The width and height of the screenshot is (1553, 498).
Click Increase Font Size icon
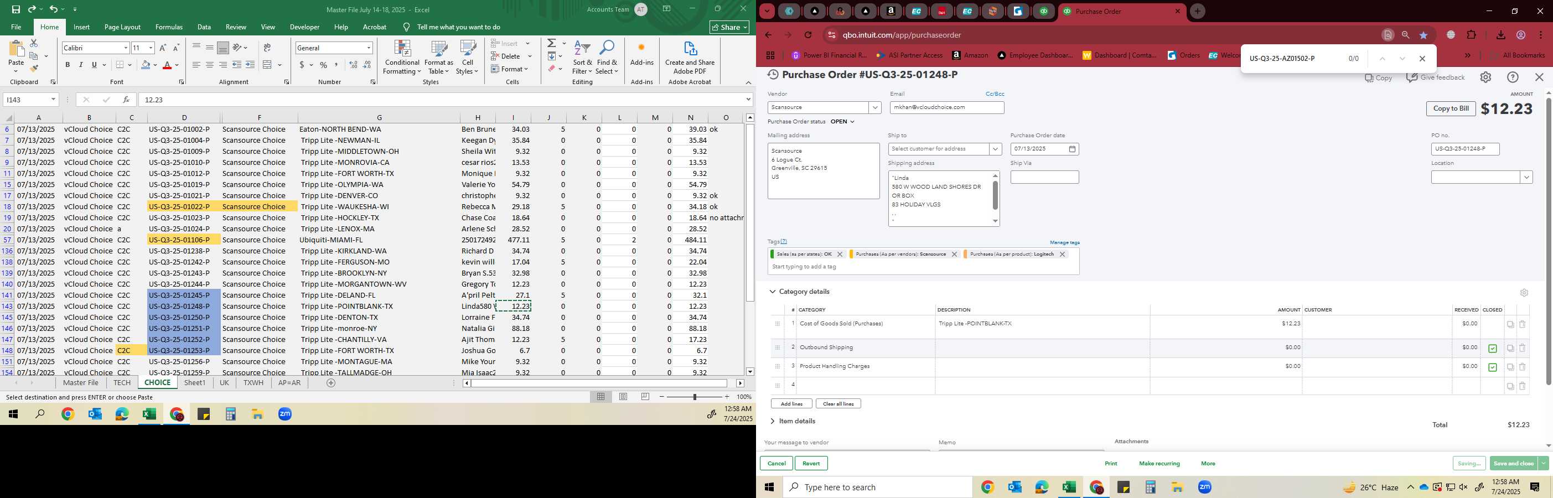[x=163, y=48]
